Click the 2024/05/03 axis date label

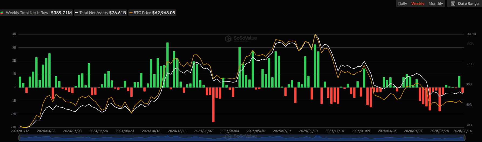pyautogui.click(x=72, y=131)
